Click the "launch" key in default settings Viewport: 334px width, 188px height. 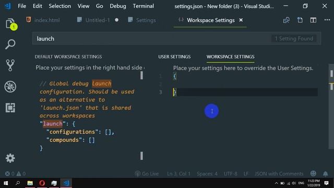pyautogui.click(x=53, y=124)
